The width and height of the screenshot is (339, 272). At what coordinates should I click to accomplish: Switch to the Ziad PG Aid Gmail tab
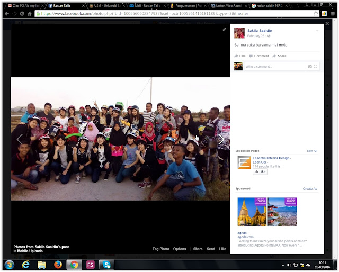pos(26,6)
